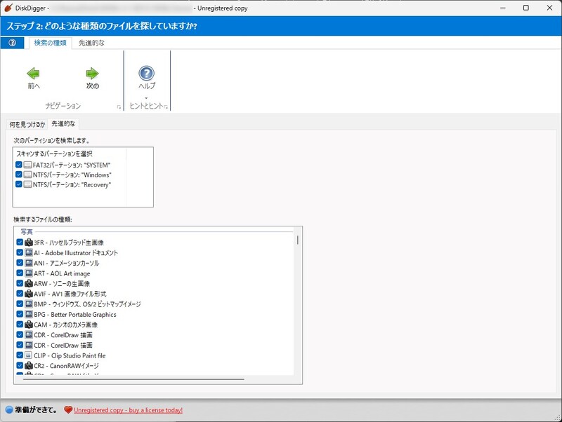562x422 pixels.
Task: Click the green next arrow (次の)
Action: click(x=92, y=74)
